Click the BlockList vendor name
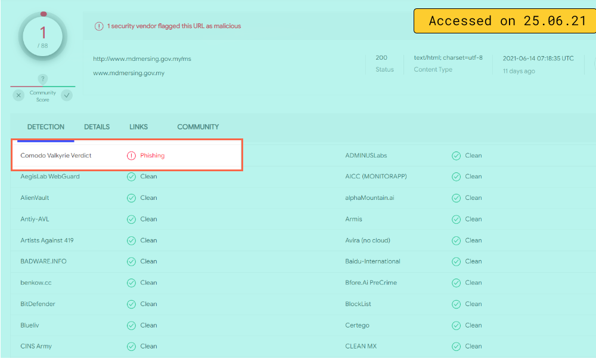 (x=358, y=304)
